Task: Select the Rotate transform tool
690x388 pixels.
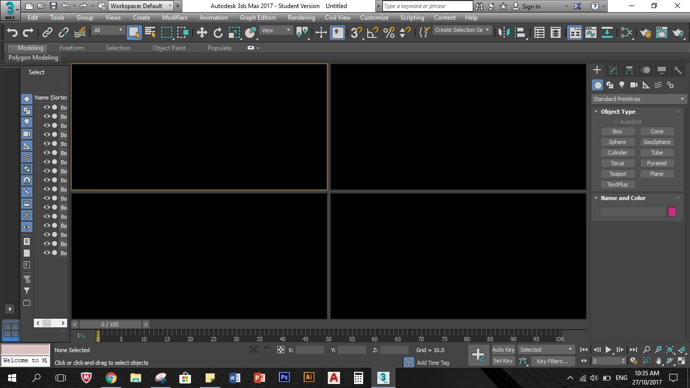Action: (218, 33)
